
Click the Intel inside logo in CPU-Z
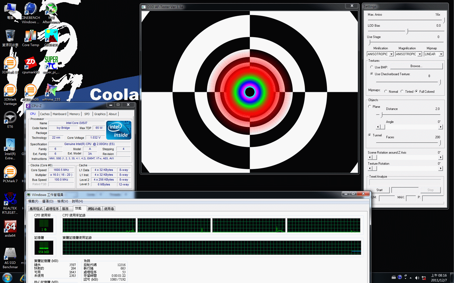tap(119, 130)
